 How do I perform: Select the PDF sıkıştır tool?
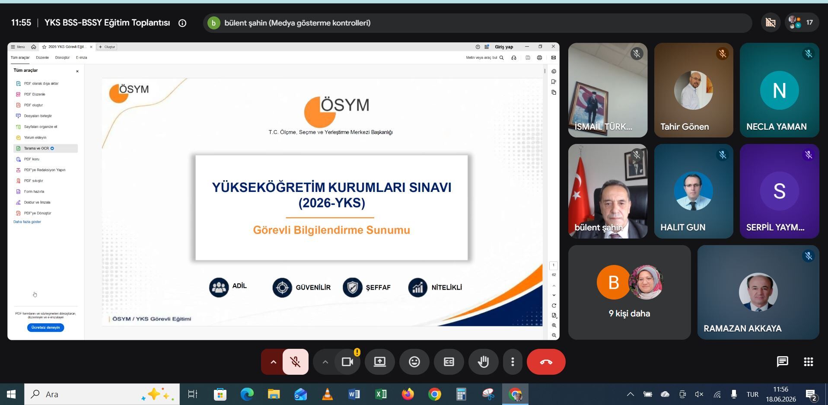45,181
